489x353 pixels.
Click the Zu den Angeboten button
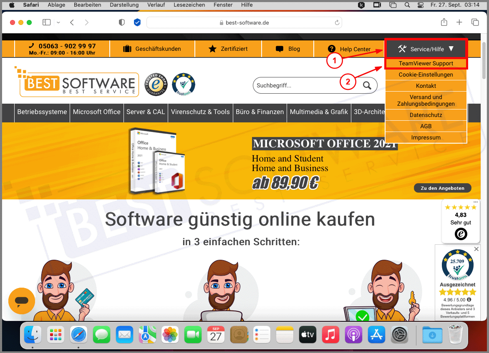(x=442, y=188)
